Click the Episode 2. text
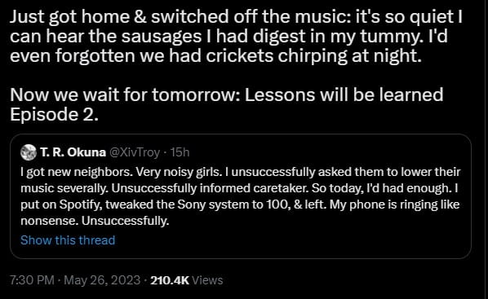 pyautogui.click(x=54, y=115)
